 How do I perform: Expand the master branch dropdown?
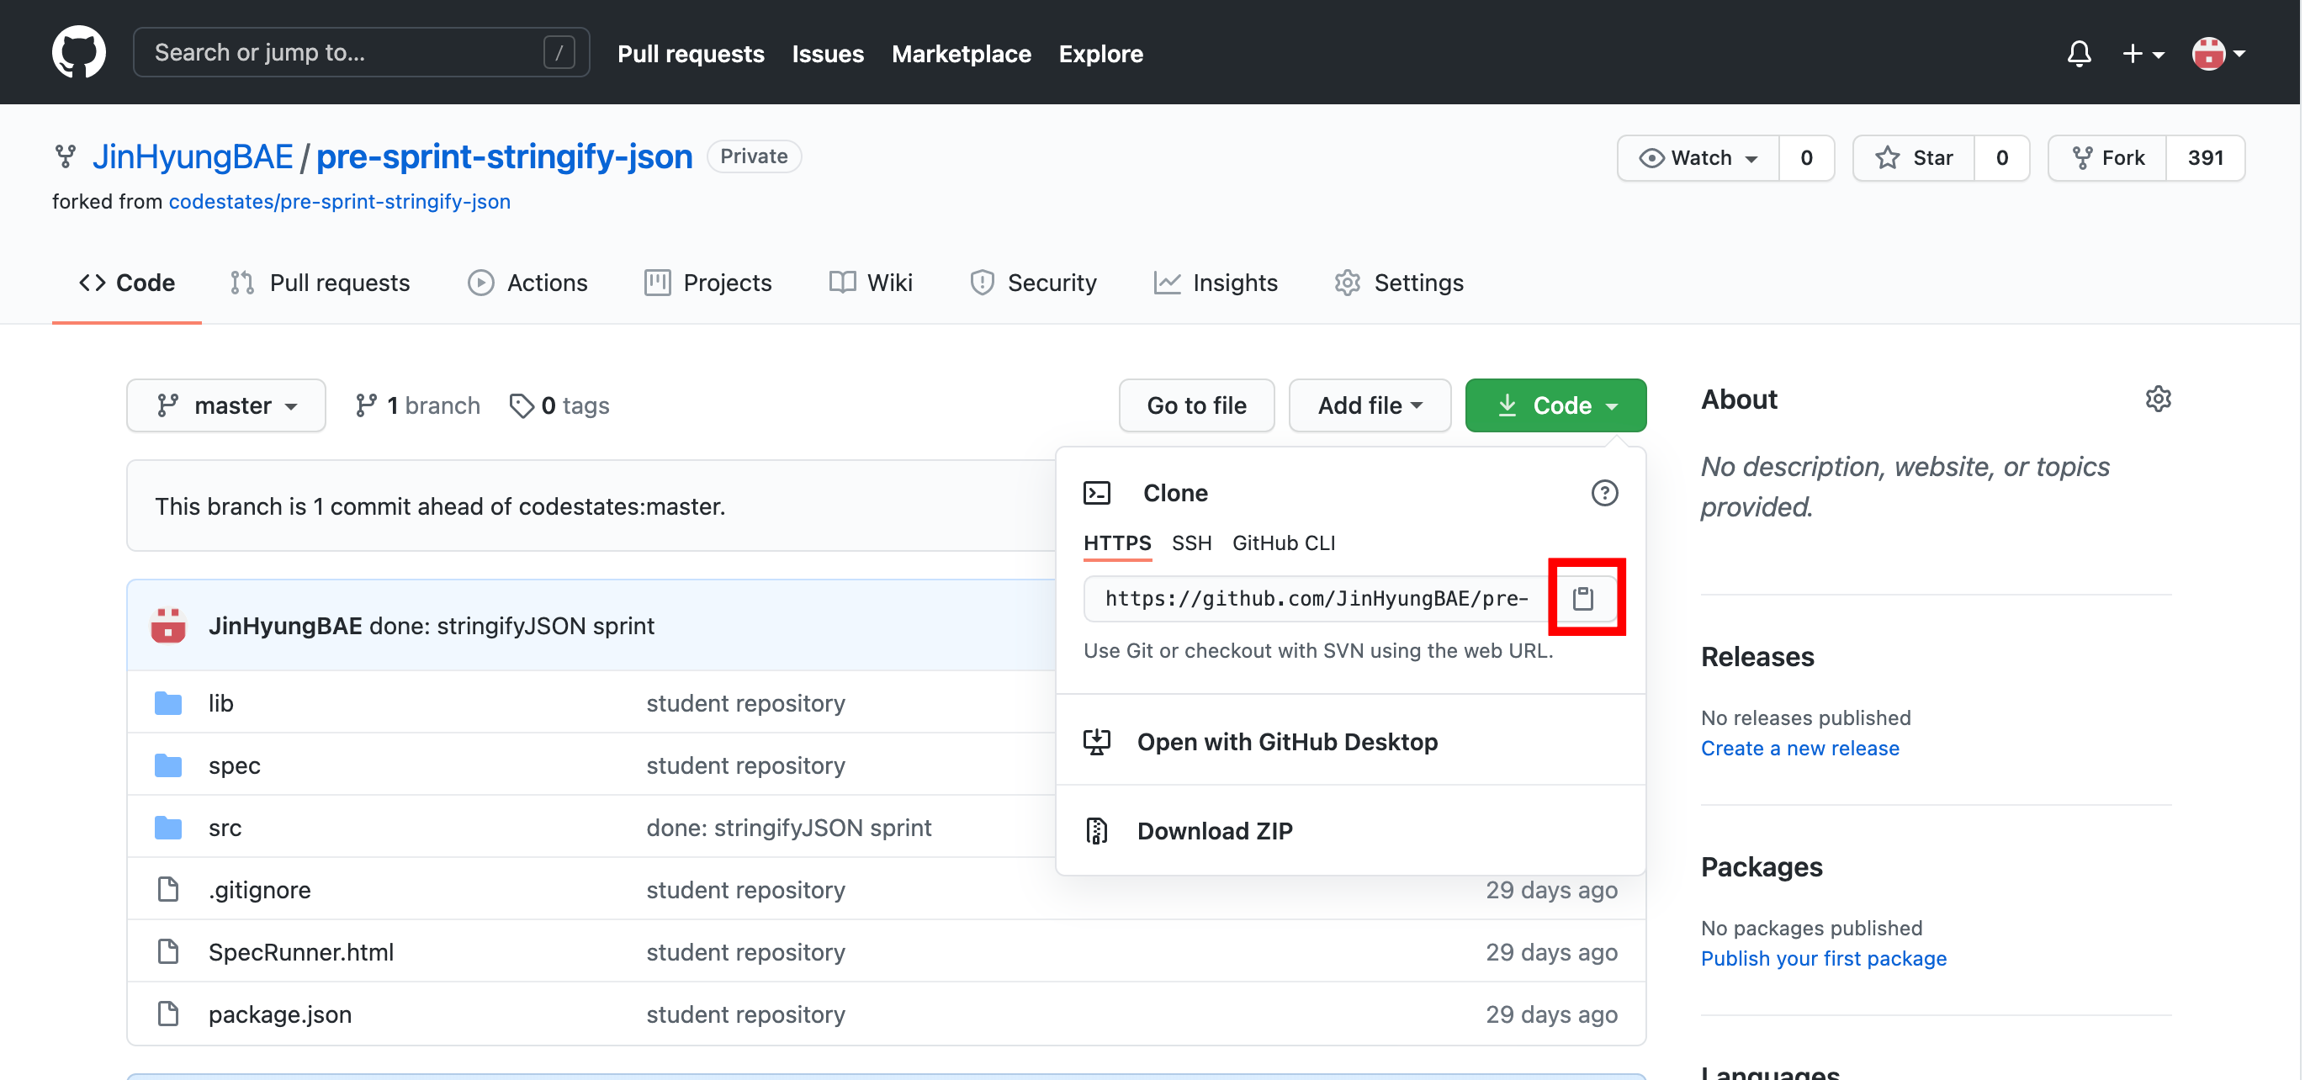pyautogui.click(x=226, y=405)
